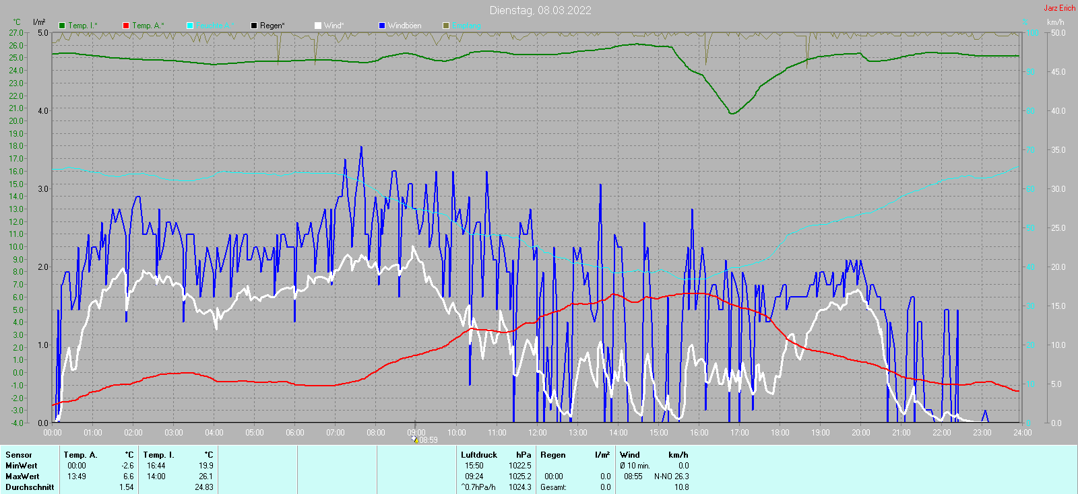1078x494 pixels.
Task: Click the cyan Feuchte A. legend swatch
Action: point(190,26)
